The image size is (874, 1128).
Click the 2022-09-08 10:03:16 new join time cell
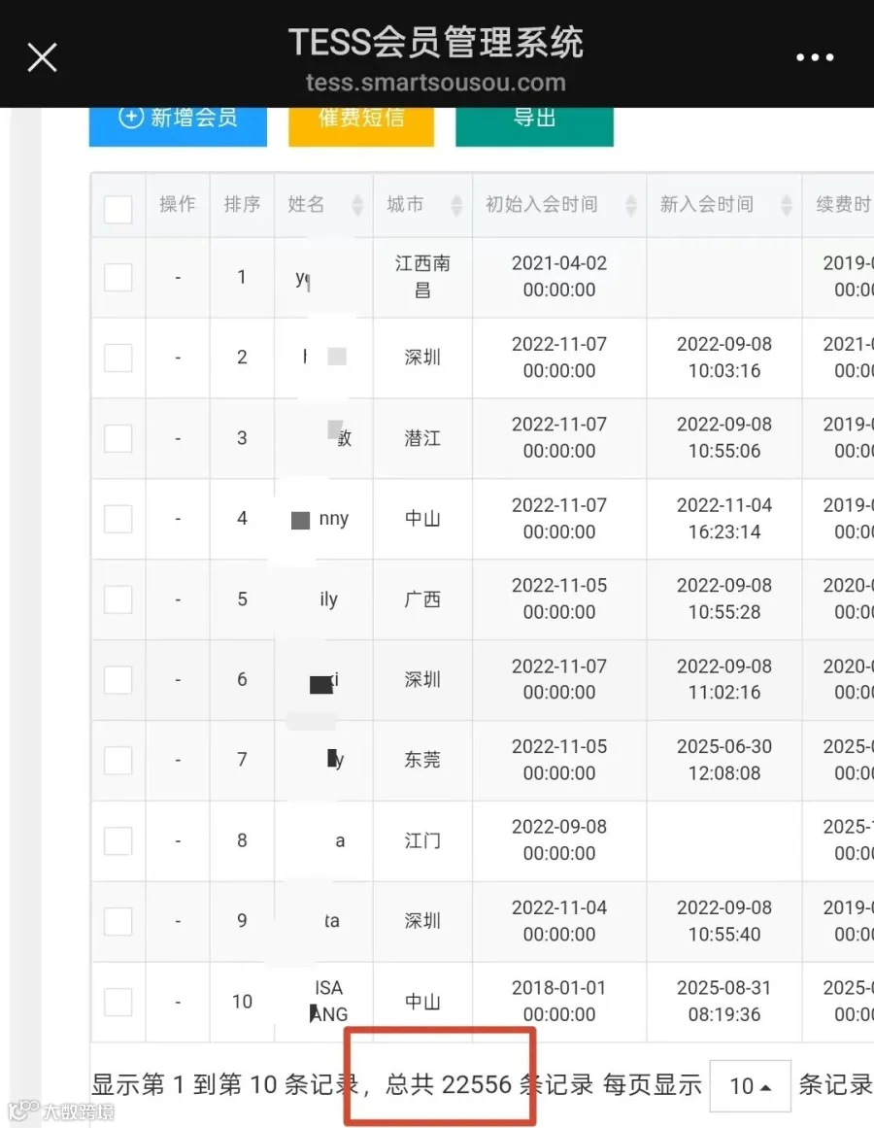724,358
